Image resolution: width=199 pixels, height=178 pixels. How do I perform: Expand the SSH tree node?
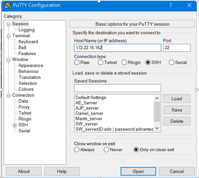14,125
